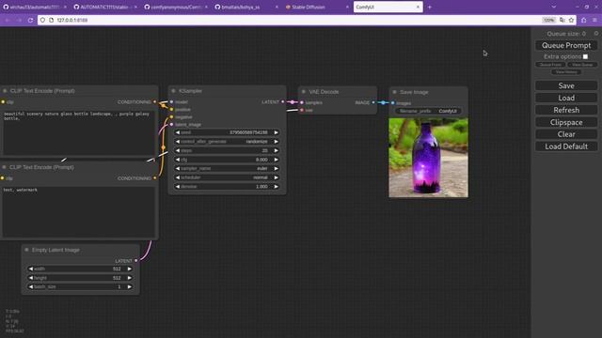Switch to the comfyanonymous GitHub tab

pos(175,7)
